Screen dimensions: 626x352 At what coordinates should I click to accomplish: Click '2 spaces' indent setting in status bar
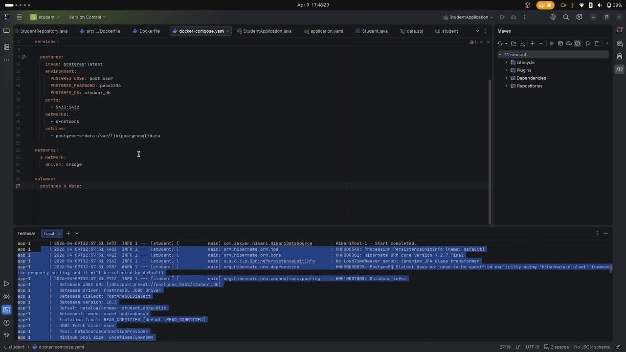point(556,347)
